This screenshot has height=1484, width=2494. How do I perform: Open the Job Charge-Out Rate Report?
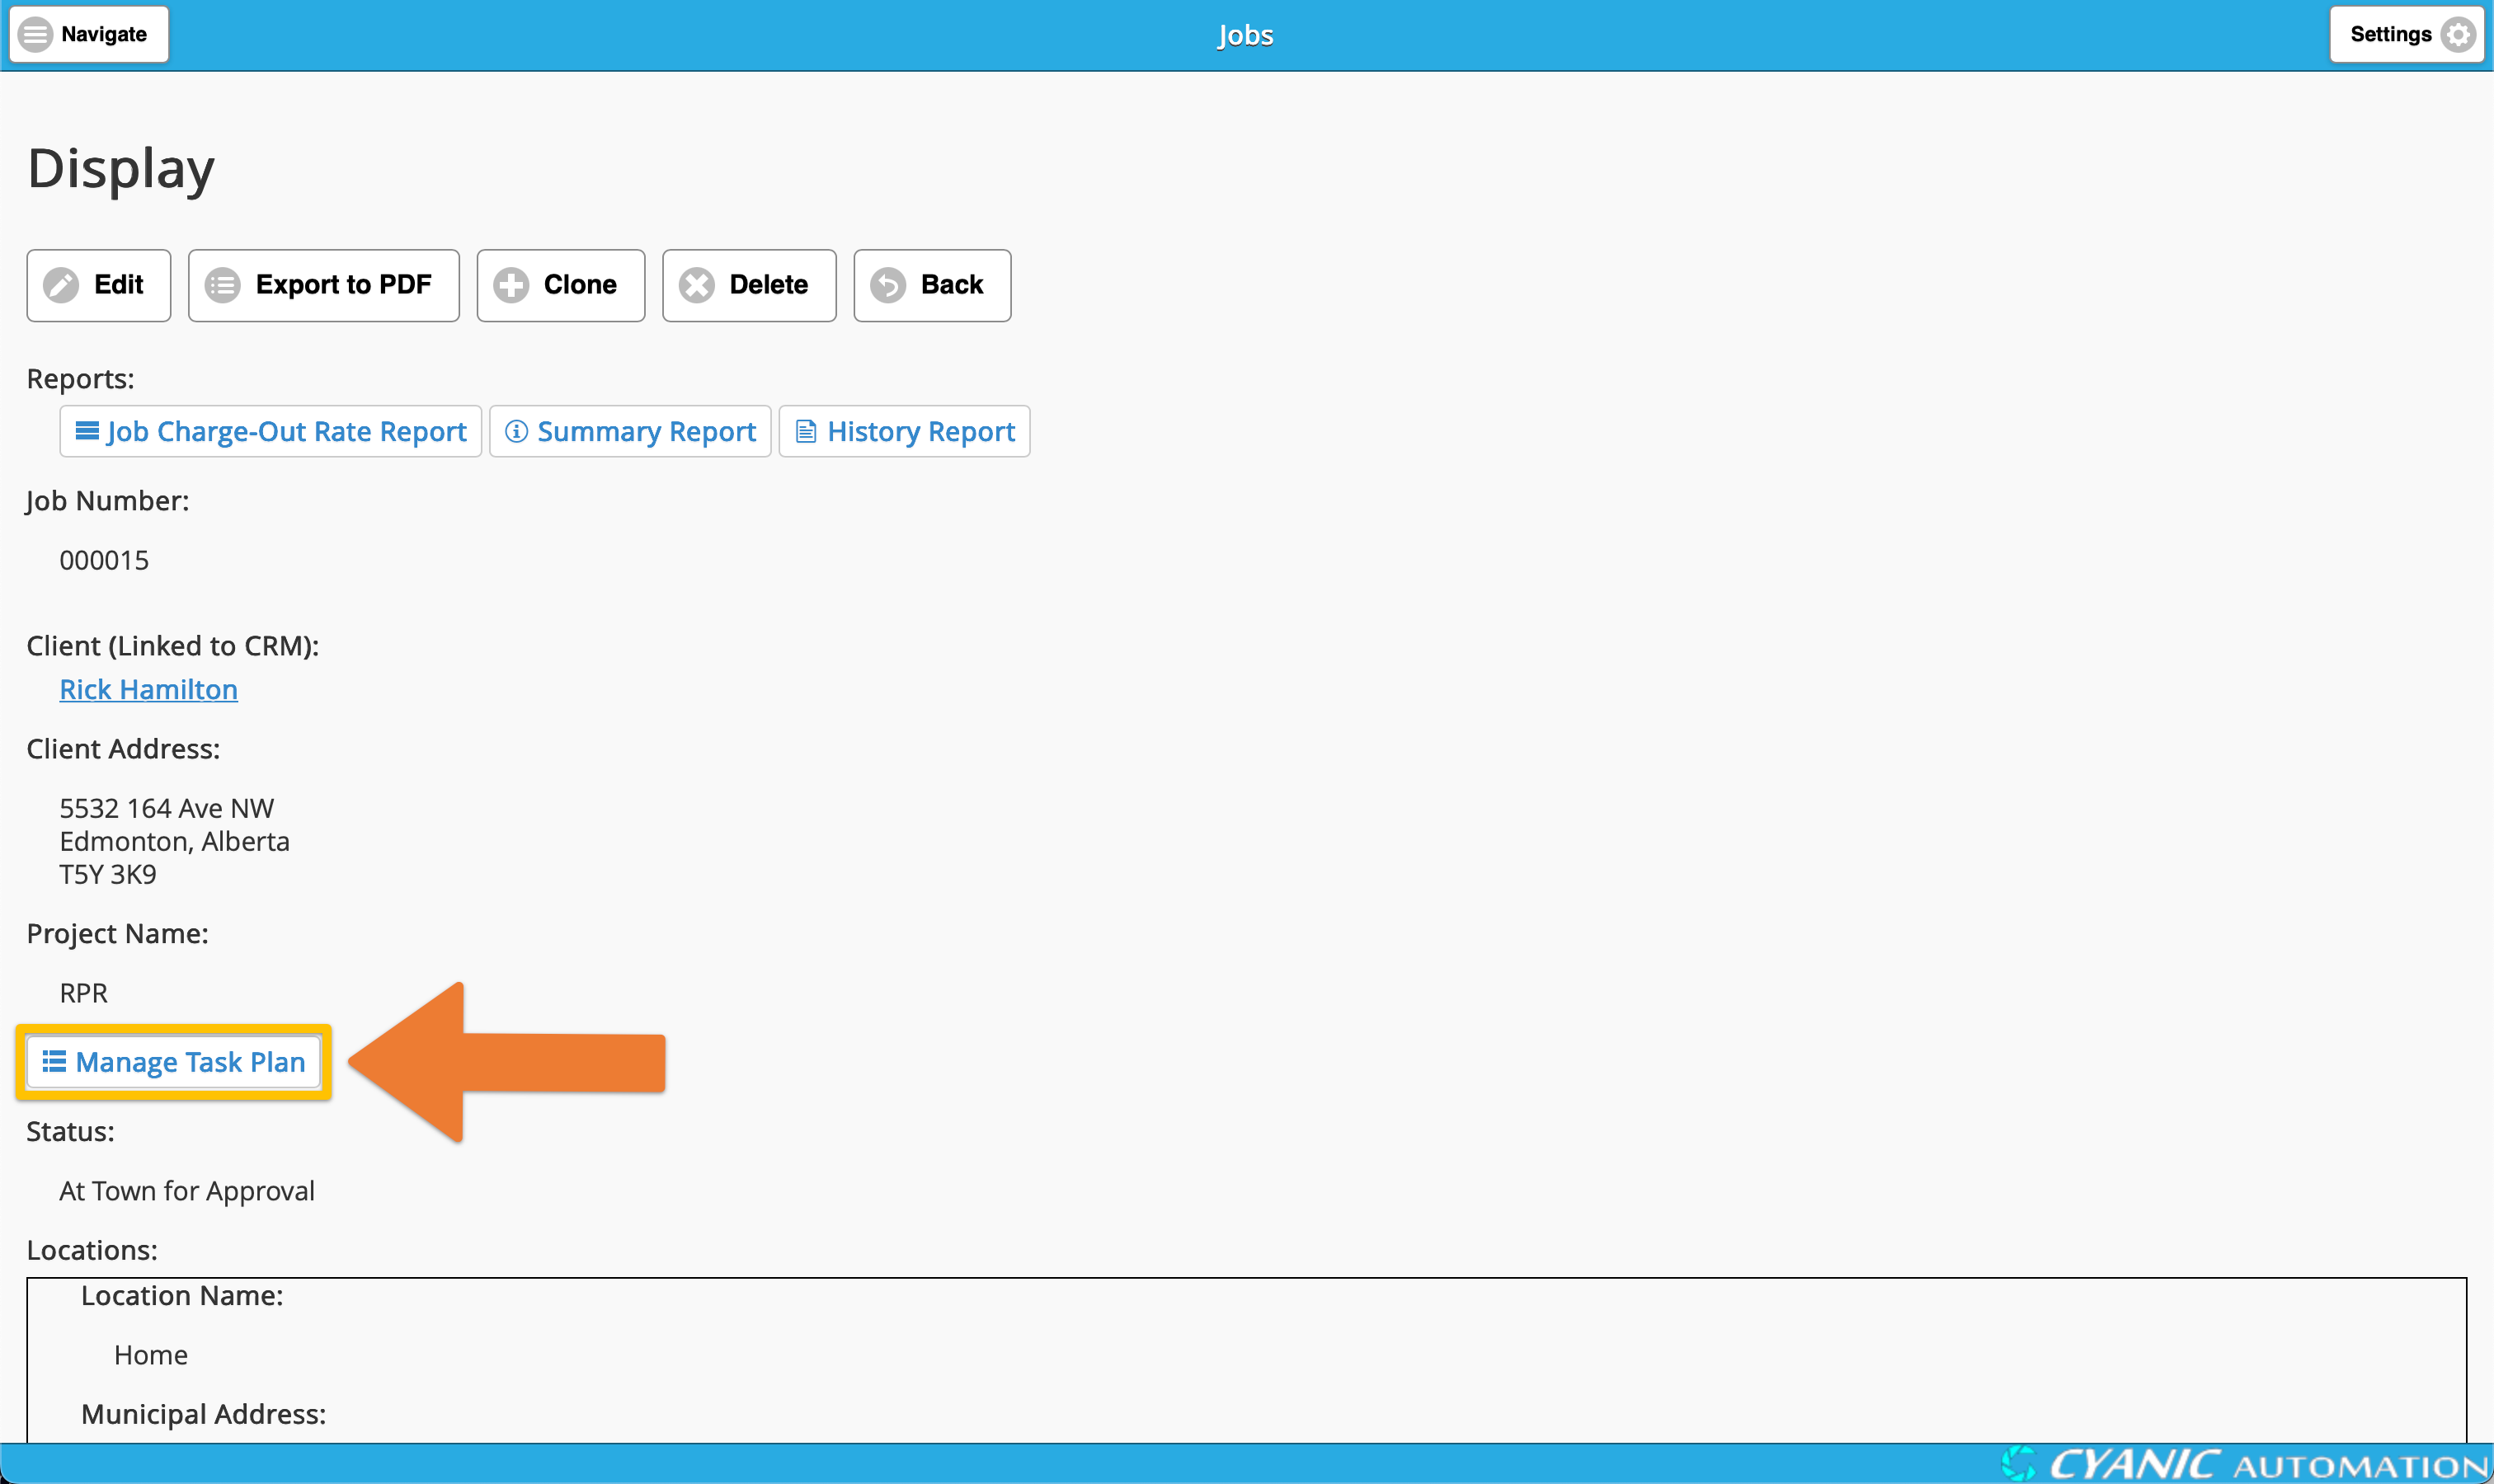(x=271, y=431)
